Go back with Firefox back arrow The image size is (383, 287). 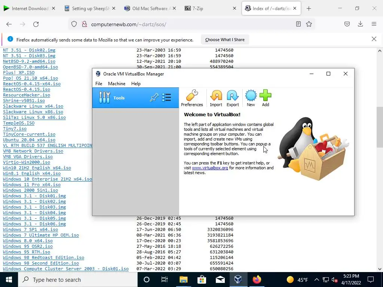pyautogui.click(x=9, y=24)
